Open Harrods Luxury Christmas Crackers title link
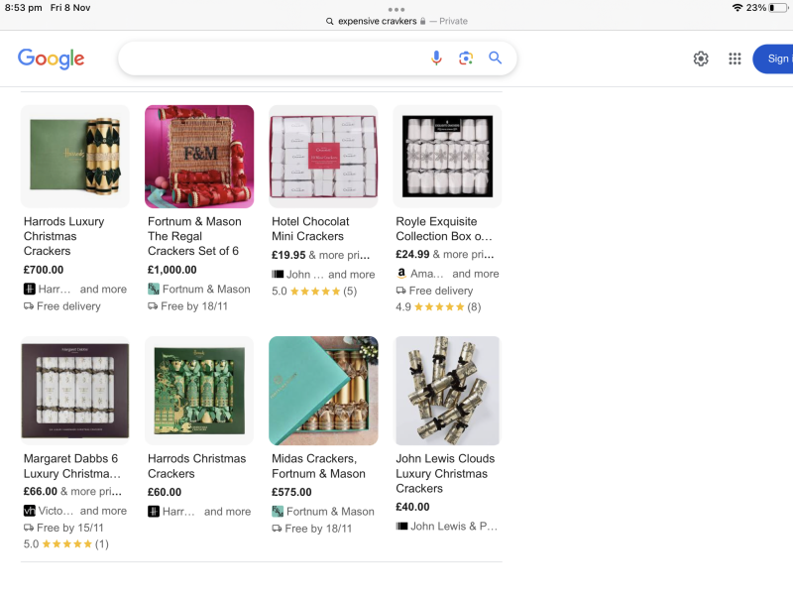 (x=64, y=236)
